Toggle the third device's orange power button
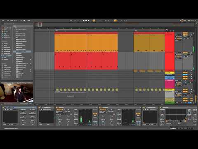 pyautogui.click(x=57, y=107)
